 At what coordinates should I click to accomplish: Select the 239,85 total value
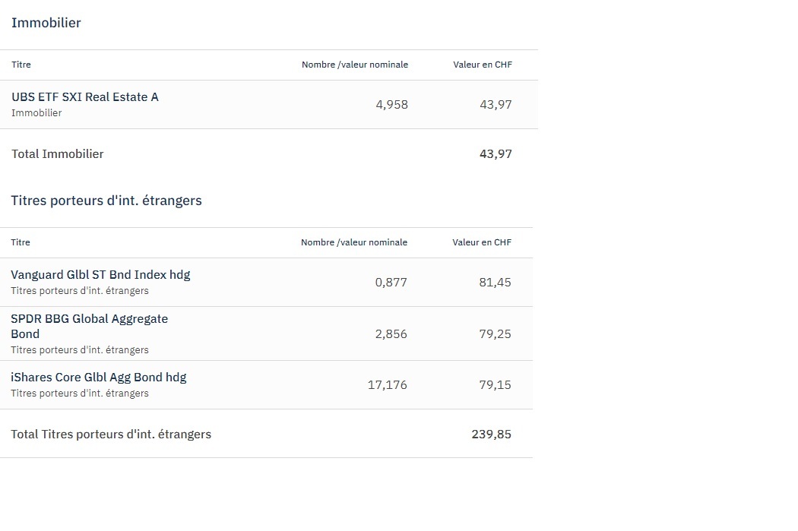click(x=491, y=435)
